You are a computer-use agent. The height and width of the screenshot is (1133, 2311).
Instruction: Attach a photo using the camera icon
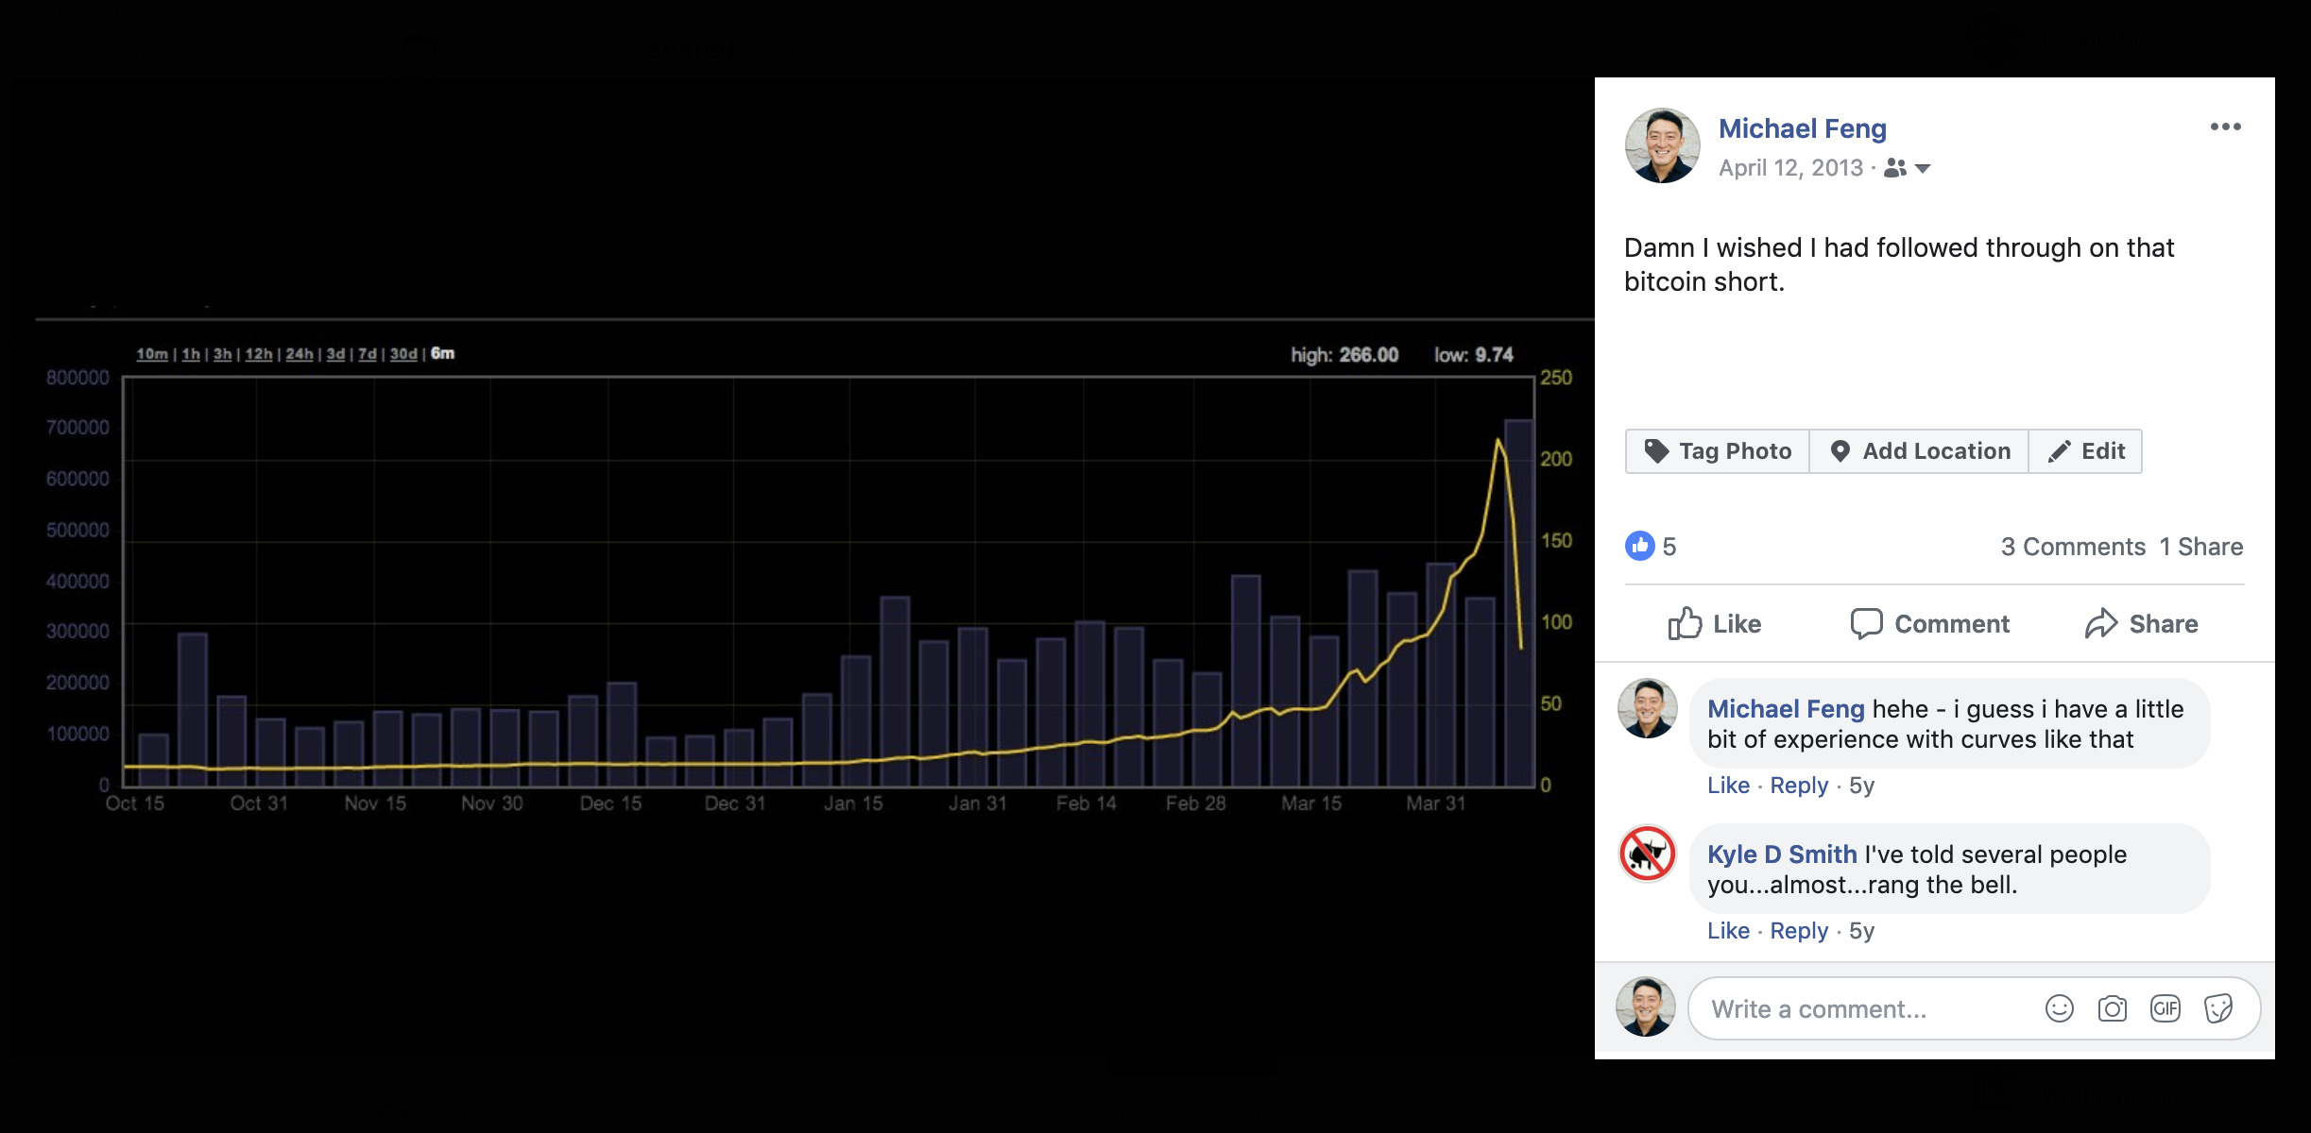click(x=2114, y=1008)
